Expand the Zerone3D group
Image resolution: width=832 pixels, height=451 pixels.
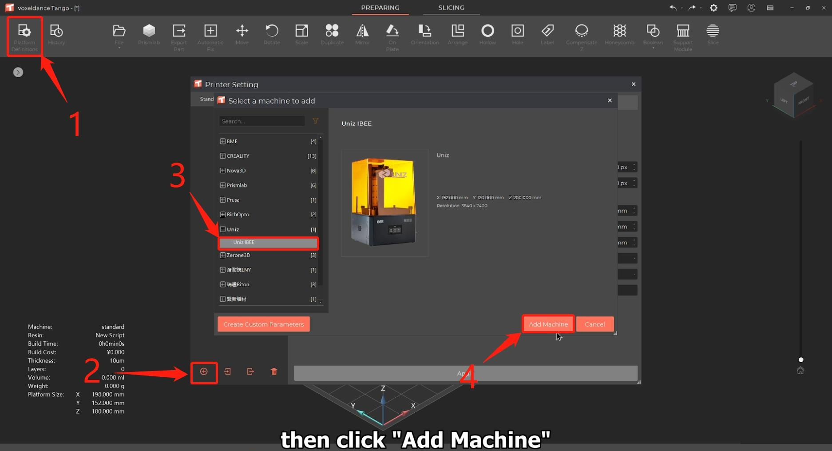(x=223, y=255)
